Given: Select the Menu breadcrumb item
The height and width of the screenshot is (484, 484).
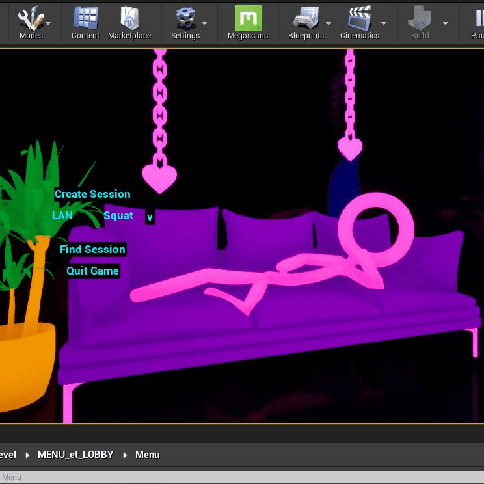Looking at the screenshot, I should tap(147, 455).
